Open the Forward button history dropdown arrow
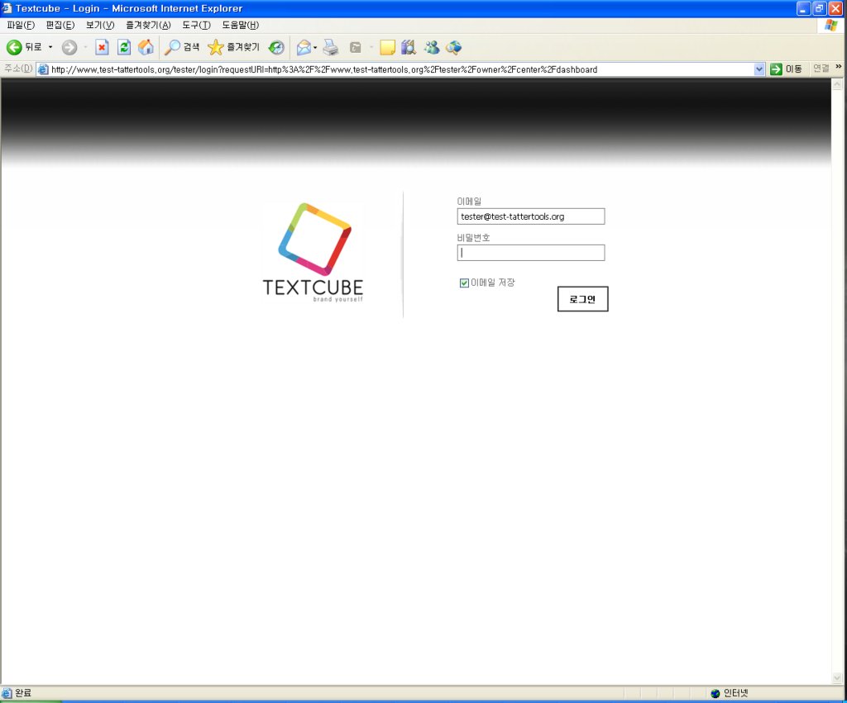This screenshot has height=703, width=847. (x=85, y=47)
